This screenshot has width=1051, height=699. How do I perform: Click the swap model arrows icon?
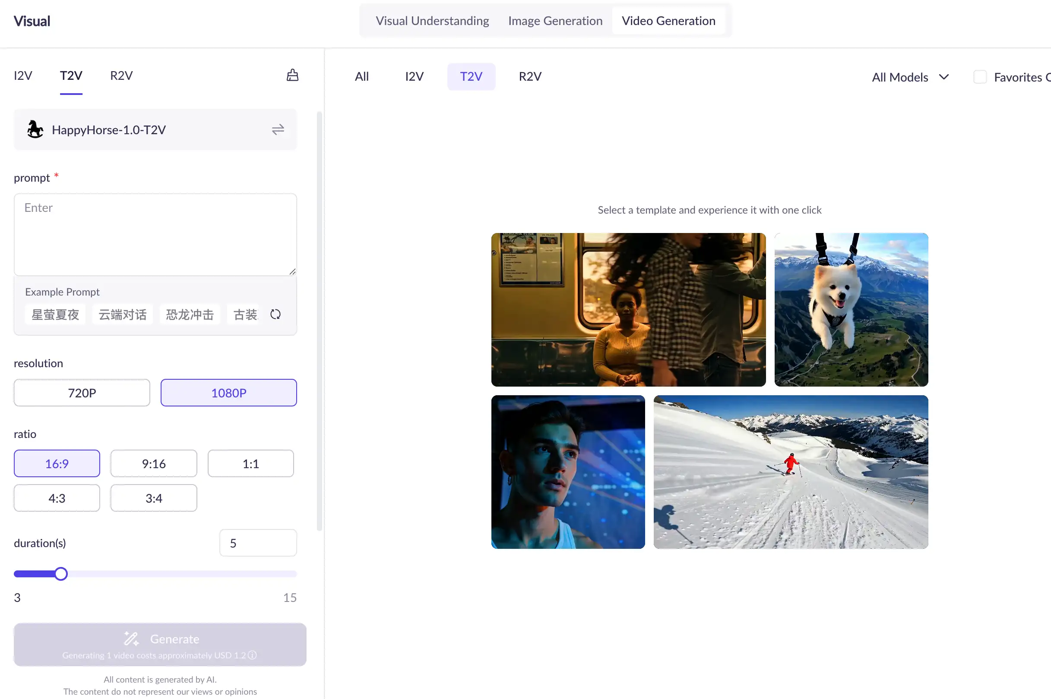278,130
